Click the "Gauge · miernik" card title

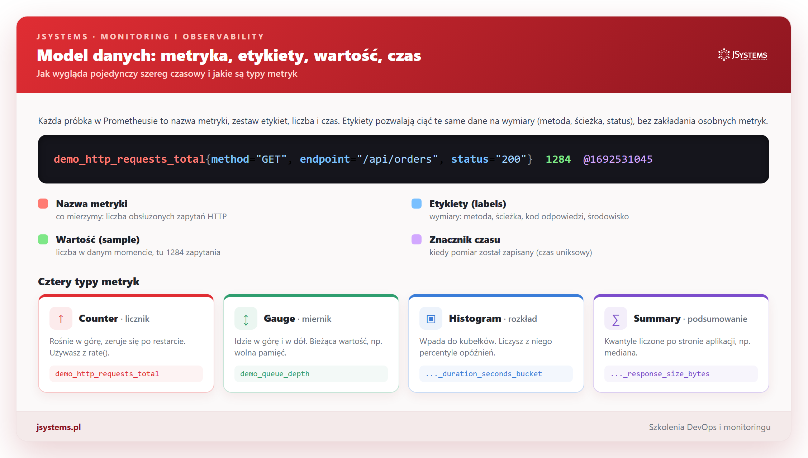298,319
